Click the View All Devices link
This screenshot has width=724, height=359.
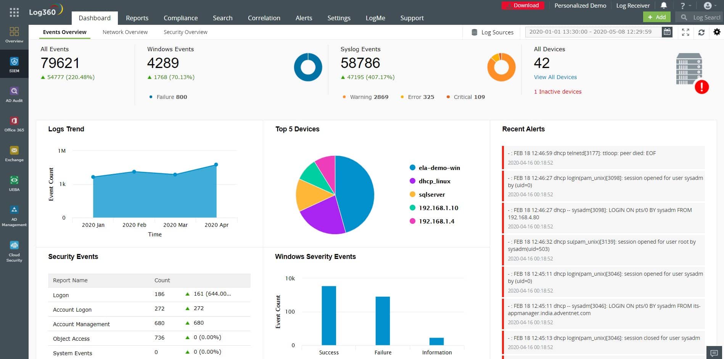555,77
